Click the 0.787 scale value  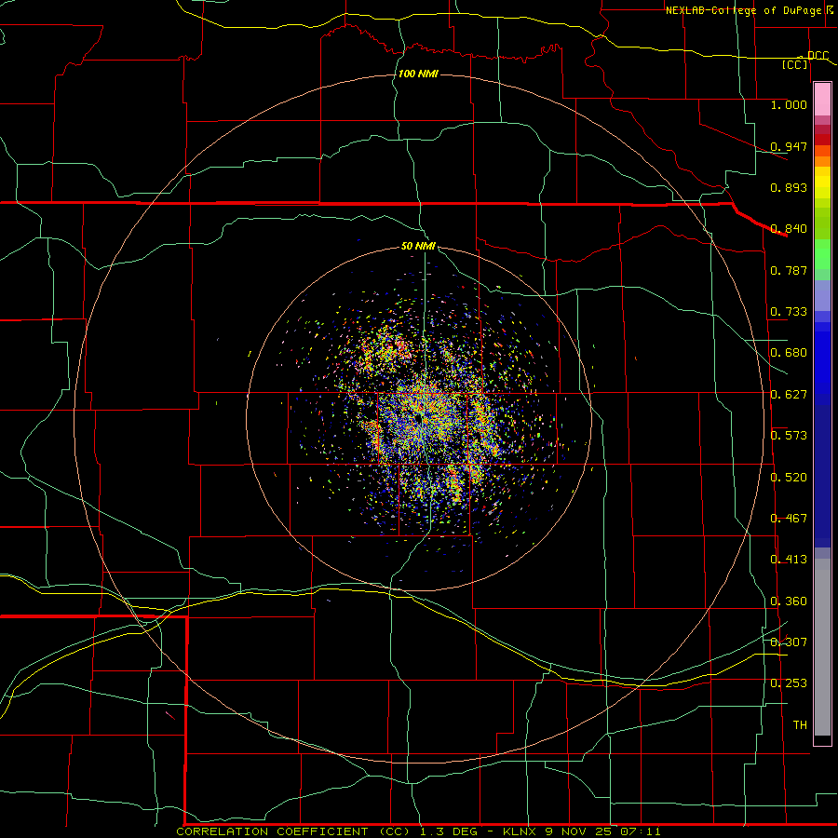coord(789,270)
